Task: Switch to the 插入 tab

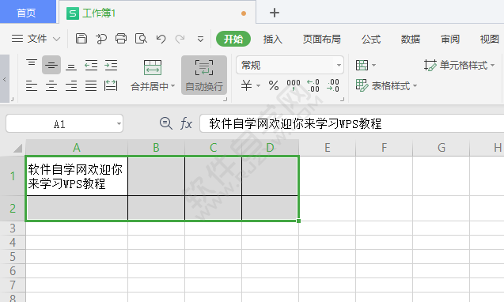Action: [x=272, y=40]
